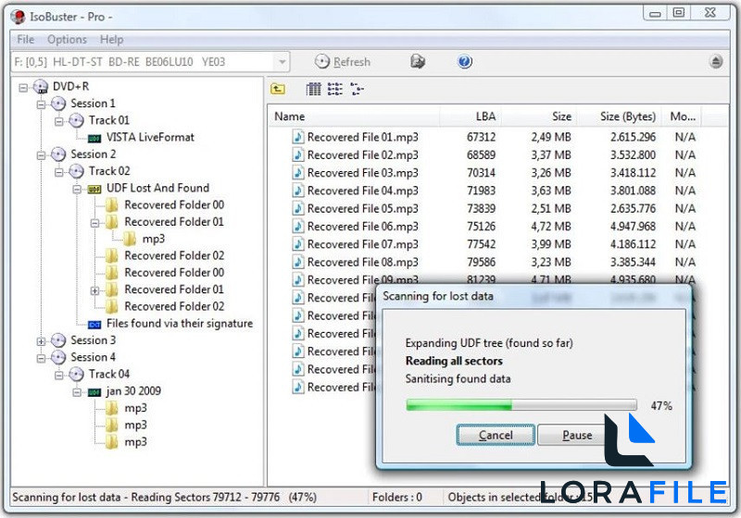
Task: Select UDF Lost And Found item
Action: [157, 188]
